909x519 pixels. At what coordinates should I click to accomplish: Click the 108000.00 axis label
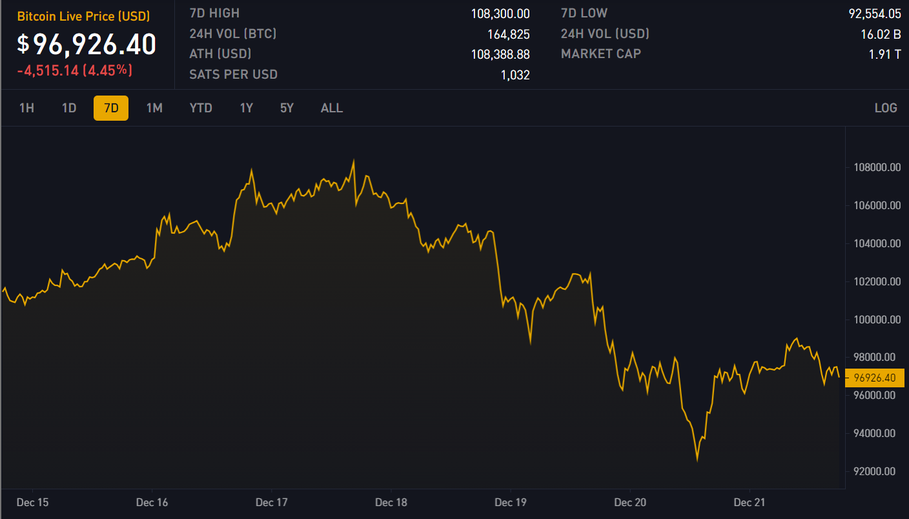[873, 168]
